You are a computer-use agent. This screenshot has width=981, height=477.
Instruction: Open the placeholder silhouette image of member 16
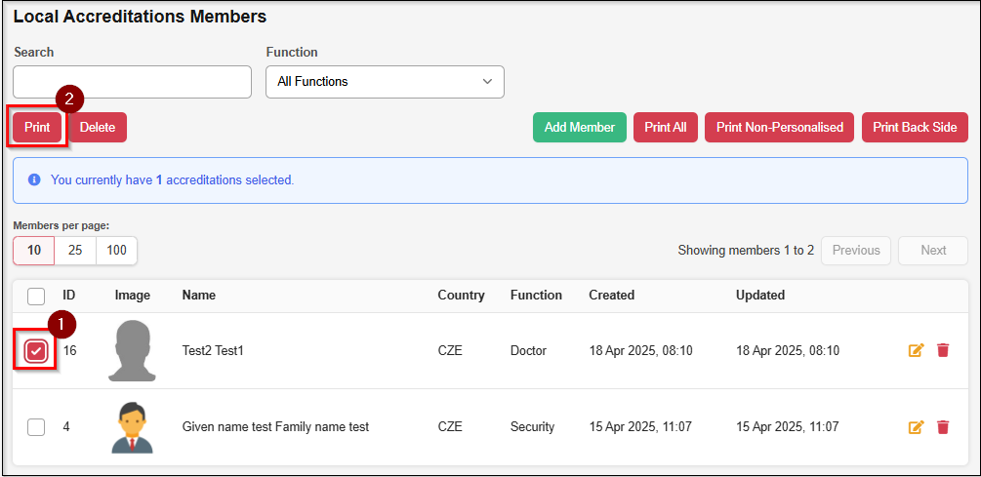[x=132, y=350]
